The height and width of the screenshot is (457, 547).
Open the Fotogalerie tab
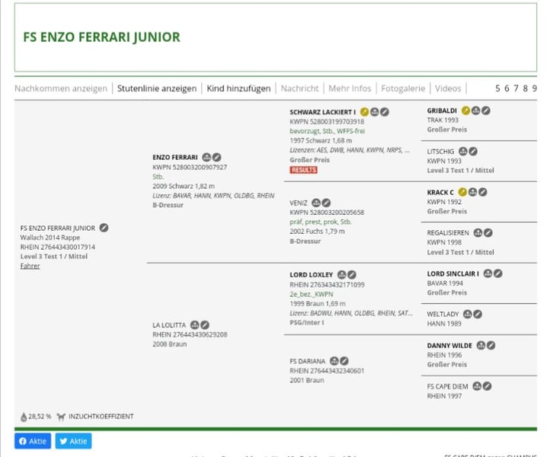(403, 88)
